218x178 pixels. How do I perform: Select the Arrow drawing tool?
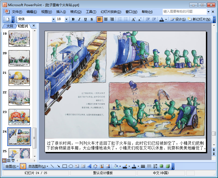click(x=59, y=166)
